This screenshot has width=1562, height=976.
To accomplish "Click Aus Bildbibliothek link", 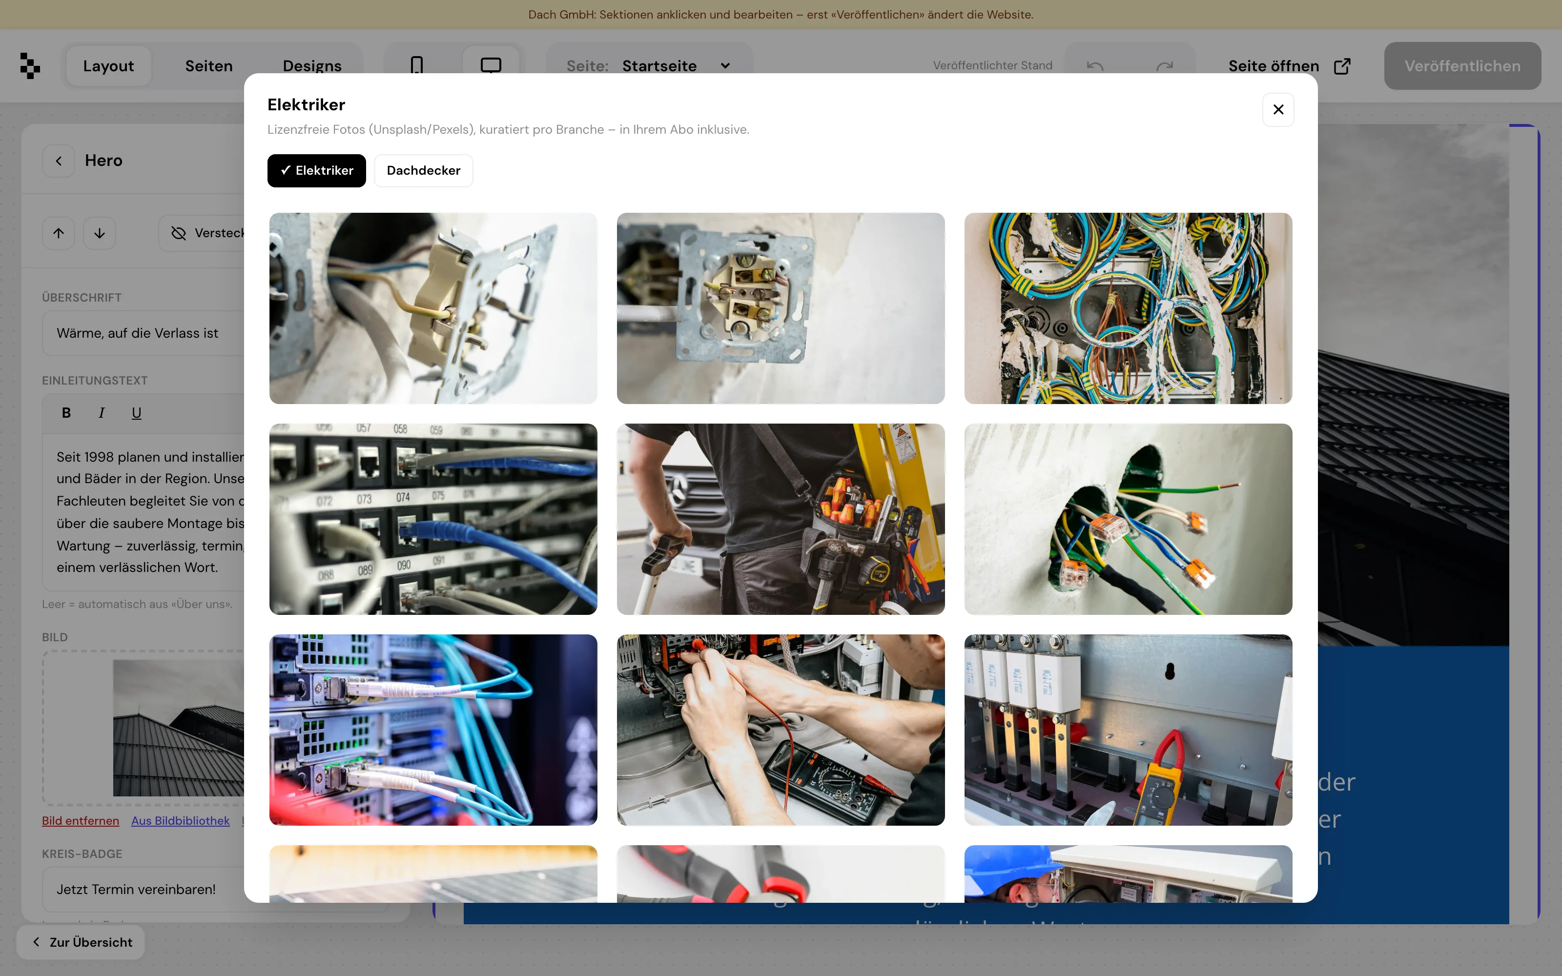I will tap(180, 820).
